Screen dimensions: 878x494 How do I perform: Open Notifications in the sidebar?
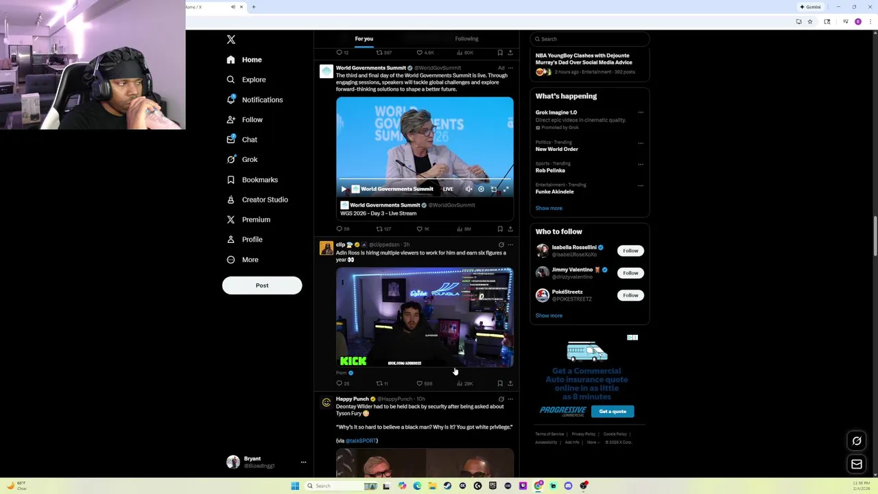pos(254,99)
